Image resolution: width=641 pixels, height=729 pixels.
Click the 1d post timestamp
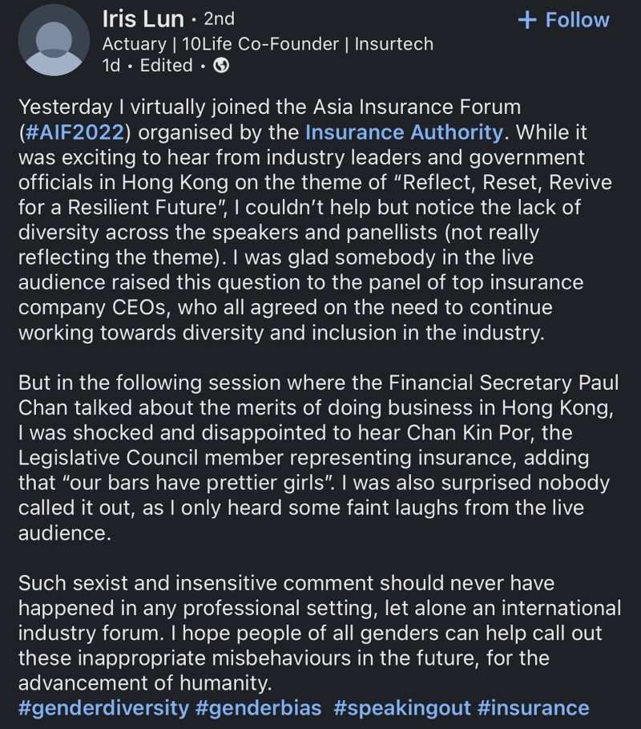coord(111,67)
